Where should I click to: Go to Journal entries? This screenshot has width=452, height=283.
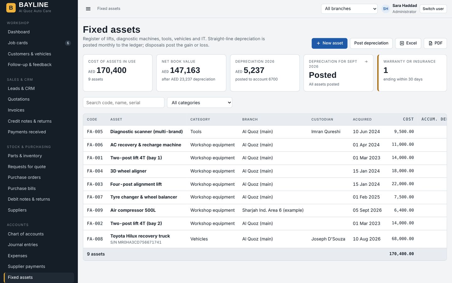pos(39,245)
